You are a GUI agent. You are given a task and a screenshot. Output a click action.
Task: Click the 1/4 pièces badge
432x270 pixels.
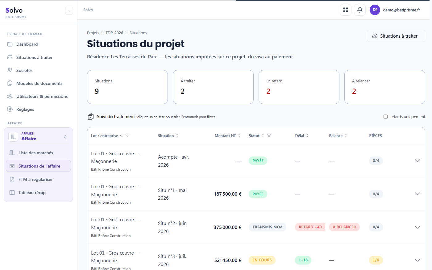(x=376, y=260)
